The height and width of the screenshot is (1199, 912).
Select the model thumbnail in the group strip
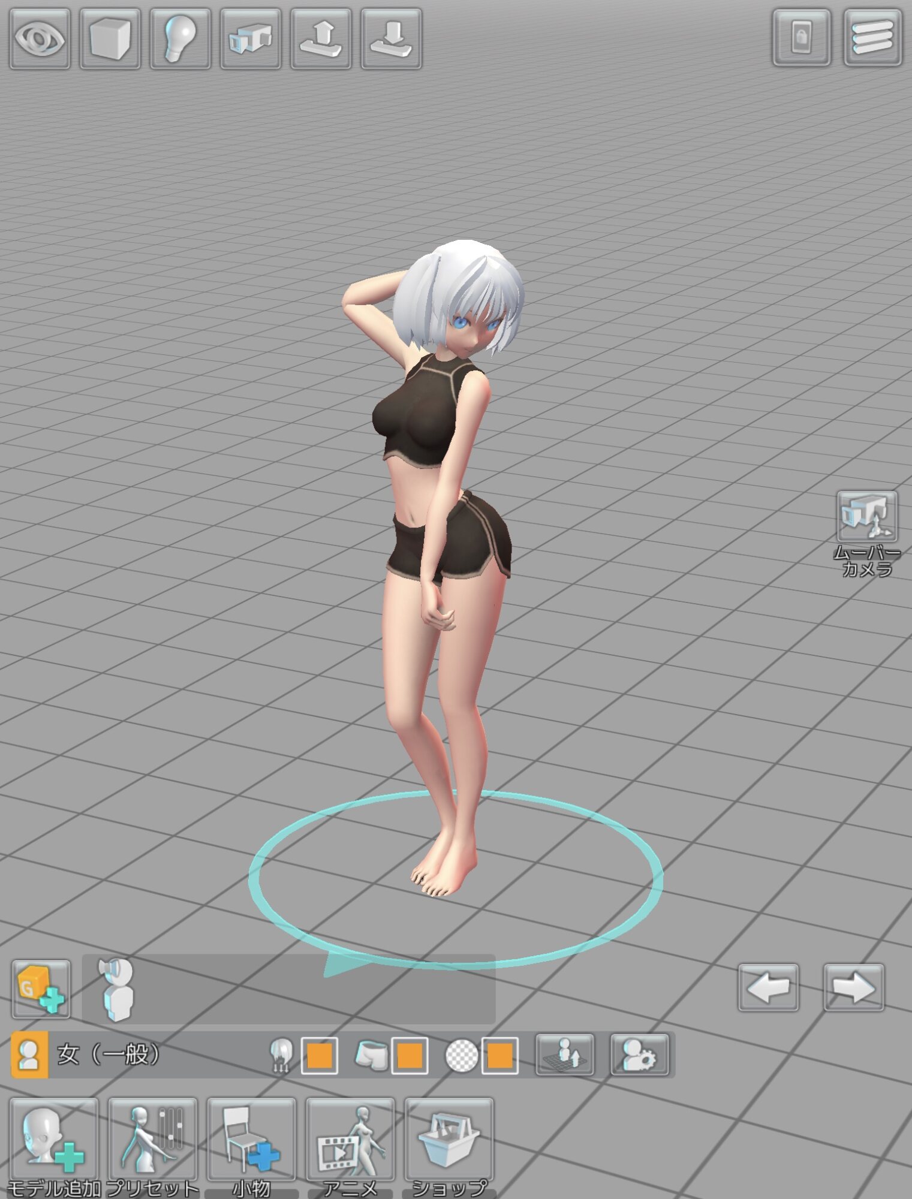pos(117,989)
